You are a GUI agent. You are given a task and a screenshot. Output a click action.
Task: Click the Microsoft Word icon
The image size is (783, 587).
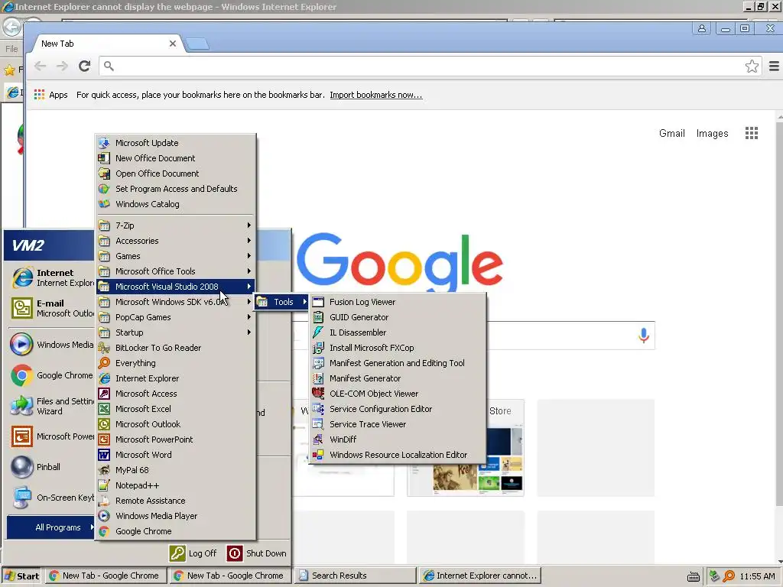104,455
